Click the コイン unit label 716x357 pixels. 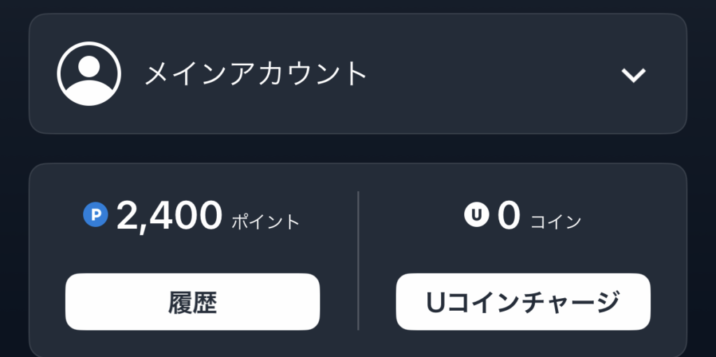coord(556,223)
